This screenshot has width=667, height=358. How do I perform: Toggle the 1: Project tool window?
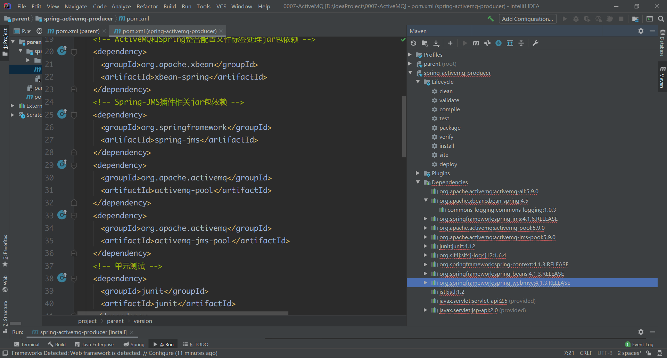[x=5, y=42]
